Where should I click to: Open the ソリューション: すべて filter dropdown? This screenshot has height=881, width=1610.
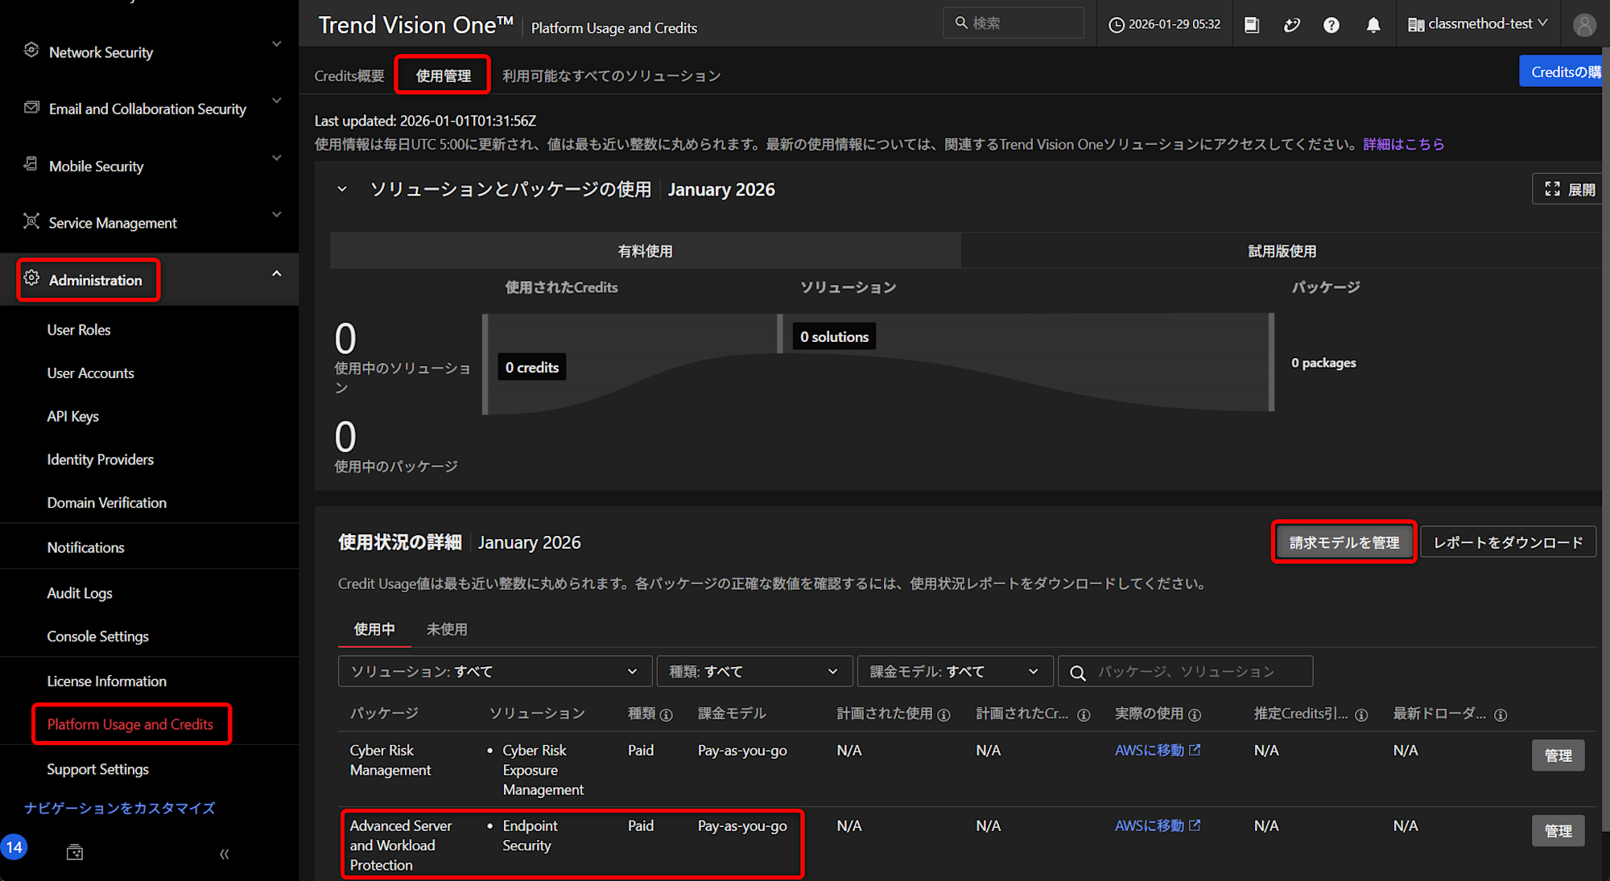point(494,671)
